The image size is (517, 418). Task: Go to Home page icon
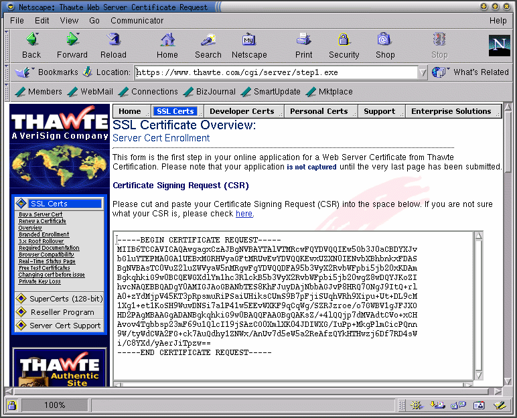(x=167, y=40)
